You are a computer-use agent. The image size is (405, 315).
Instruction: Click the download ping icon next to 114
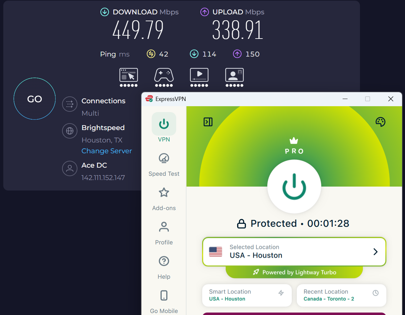pos(194,54)
